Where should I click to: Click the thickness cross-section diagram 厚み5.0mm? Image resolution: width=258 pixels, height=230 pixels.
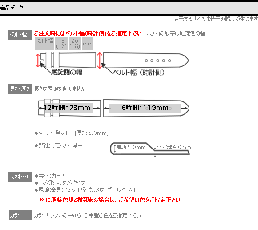[150, 149]
